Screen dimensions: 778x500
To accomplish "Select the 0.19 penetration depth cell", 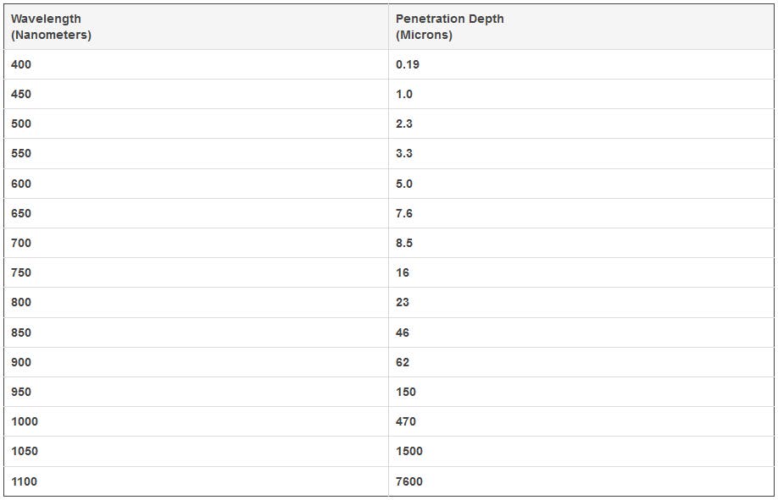I will tap(408, 64).
